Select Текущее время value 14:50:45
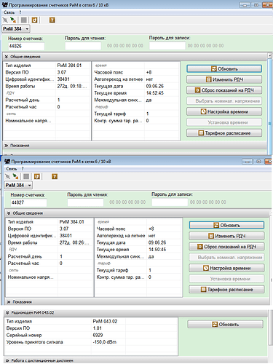Screen dimensions: 273x364 click(x=157, y=250)
